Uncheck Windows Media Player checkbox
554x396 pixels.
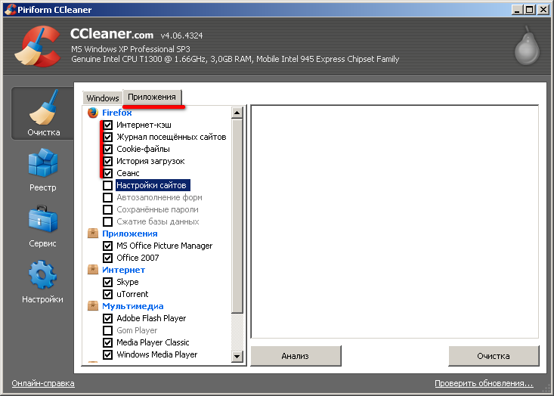108,354
